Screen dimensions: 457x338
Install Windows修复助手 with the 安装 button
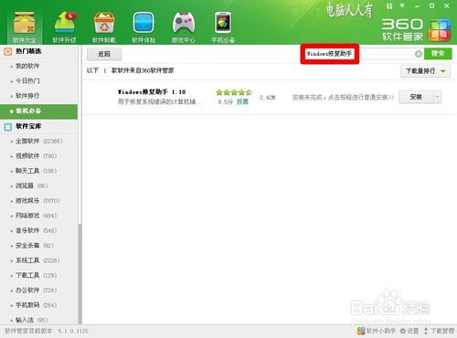(x=416, y=97)
